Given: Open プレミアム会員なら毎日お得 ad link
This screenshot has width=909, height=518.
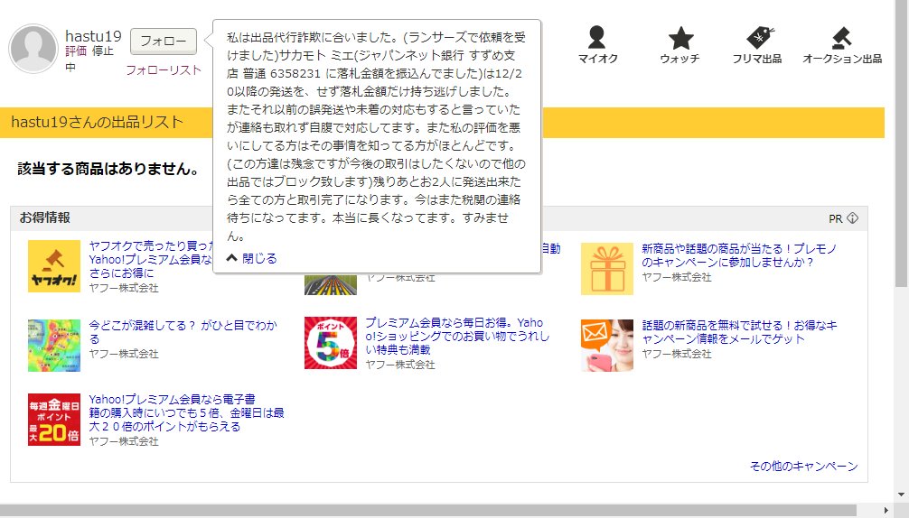Looking at the screenshot, I should point(457,336).
